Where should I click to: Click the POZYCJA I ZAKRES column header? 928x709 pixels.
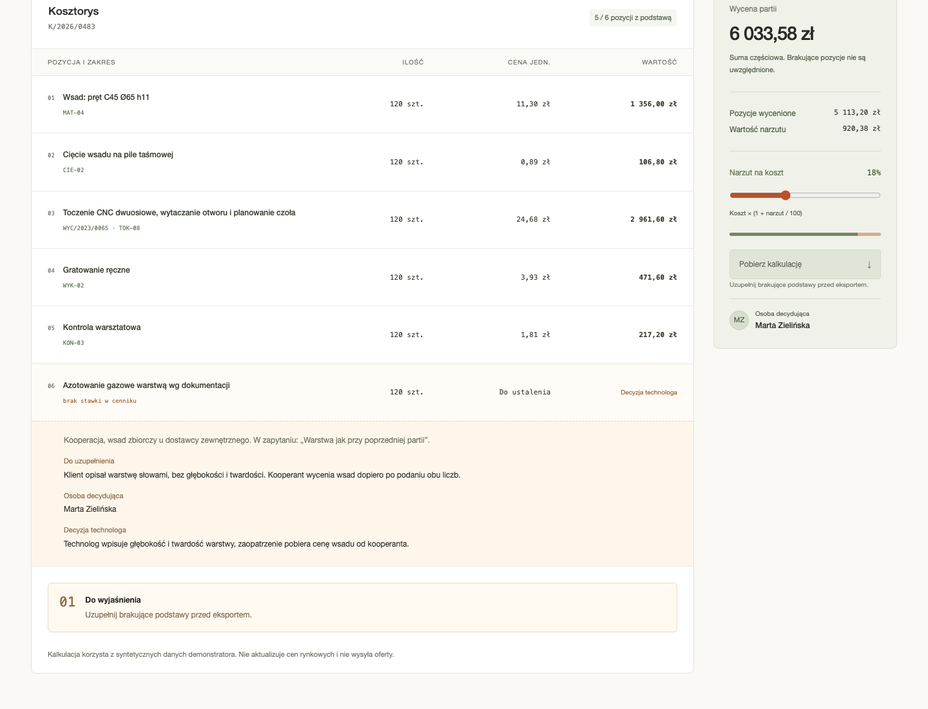tap(81, 63)
